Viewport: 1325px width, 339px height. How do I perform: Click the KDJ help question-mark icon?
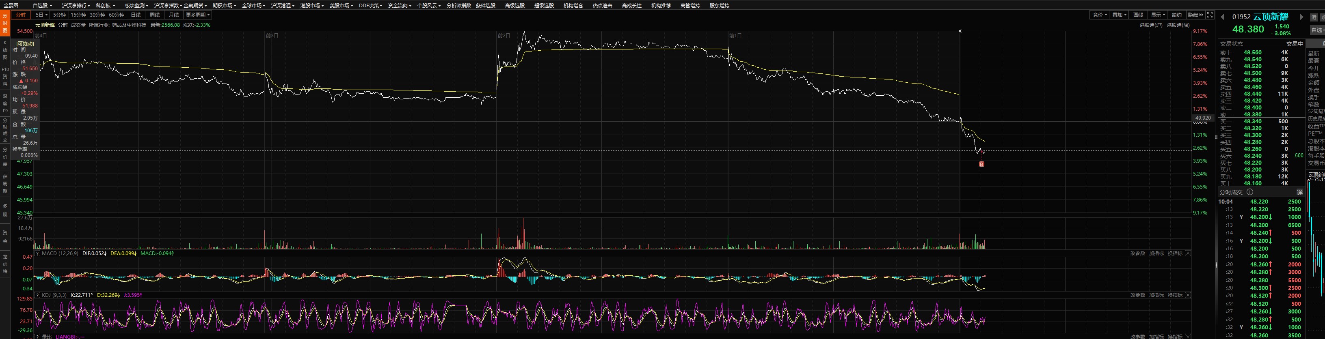coord(37,295)
